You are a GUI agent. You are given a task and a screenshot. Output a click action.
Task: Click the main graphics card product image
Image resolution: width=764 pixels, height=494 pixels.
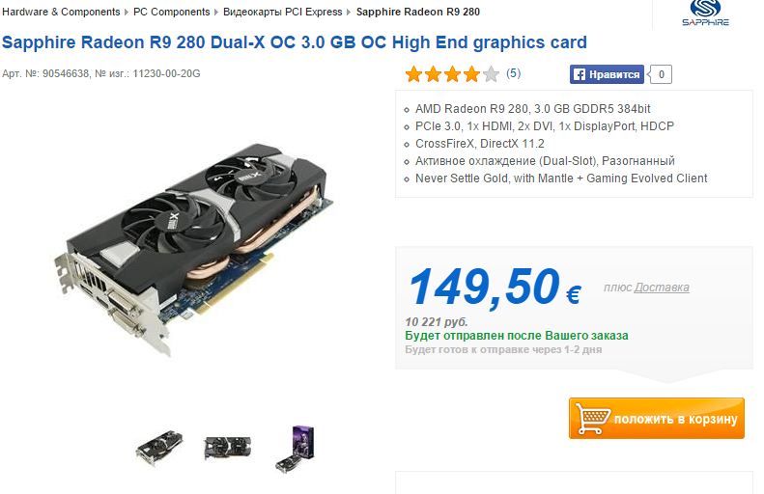pyautogui.click(x=193, y=248)
